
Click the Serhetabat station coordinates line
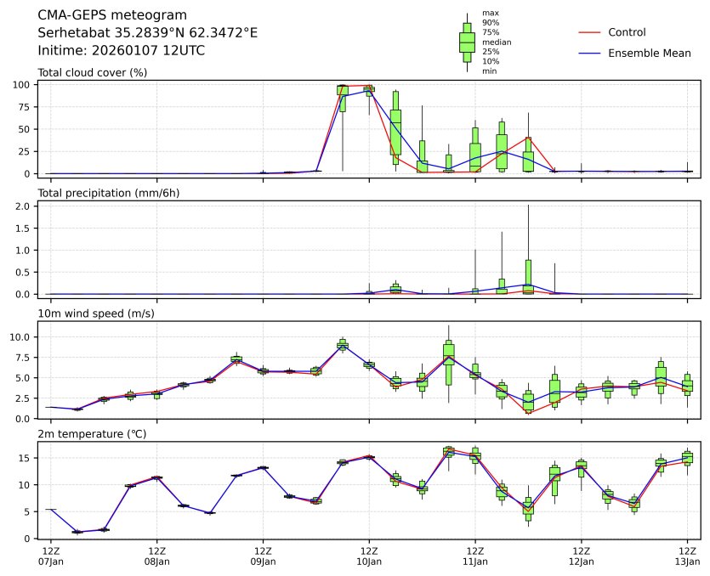[148, 33]
